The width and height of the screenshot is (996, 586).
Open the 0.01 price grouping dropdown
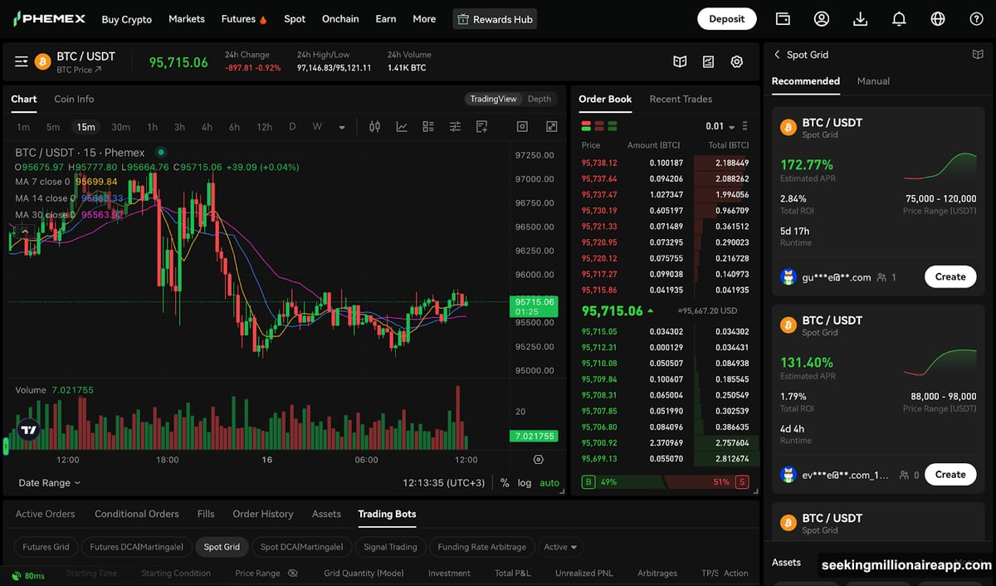tap(720, 127)
